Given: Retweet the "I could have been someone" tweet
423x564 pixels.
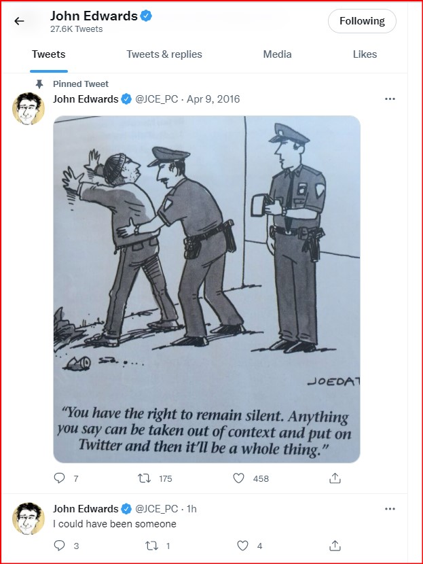Looking at the screenshot, I should coord(151,546).
